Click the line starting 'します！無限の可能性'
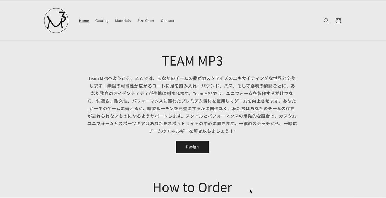 (192, 86)
